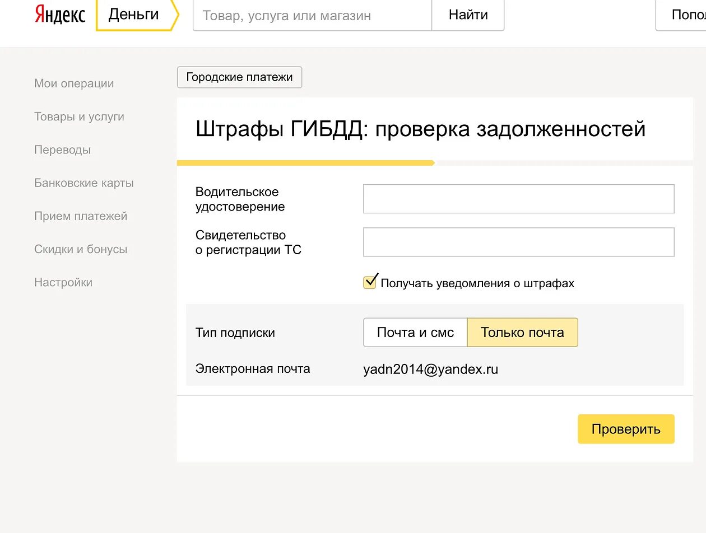Open Товары и услуги section
Viewport: 706px width, 533px height.
click(x=78, y=116)
